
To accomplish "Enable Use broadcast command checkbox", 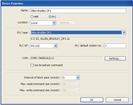I will click(x=32, y=65).
